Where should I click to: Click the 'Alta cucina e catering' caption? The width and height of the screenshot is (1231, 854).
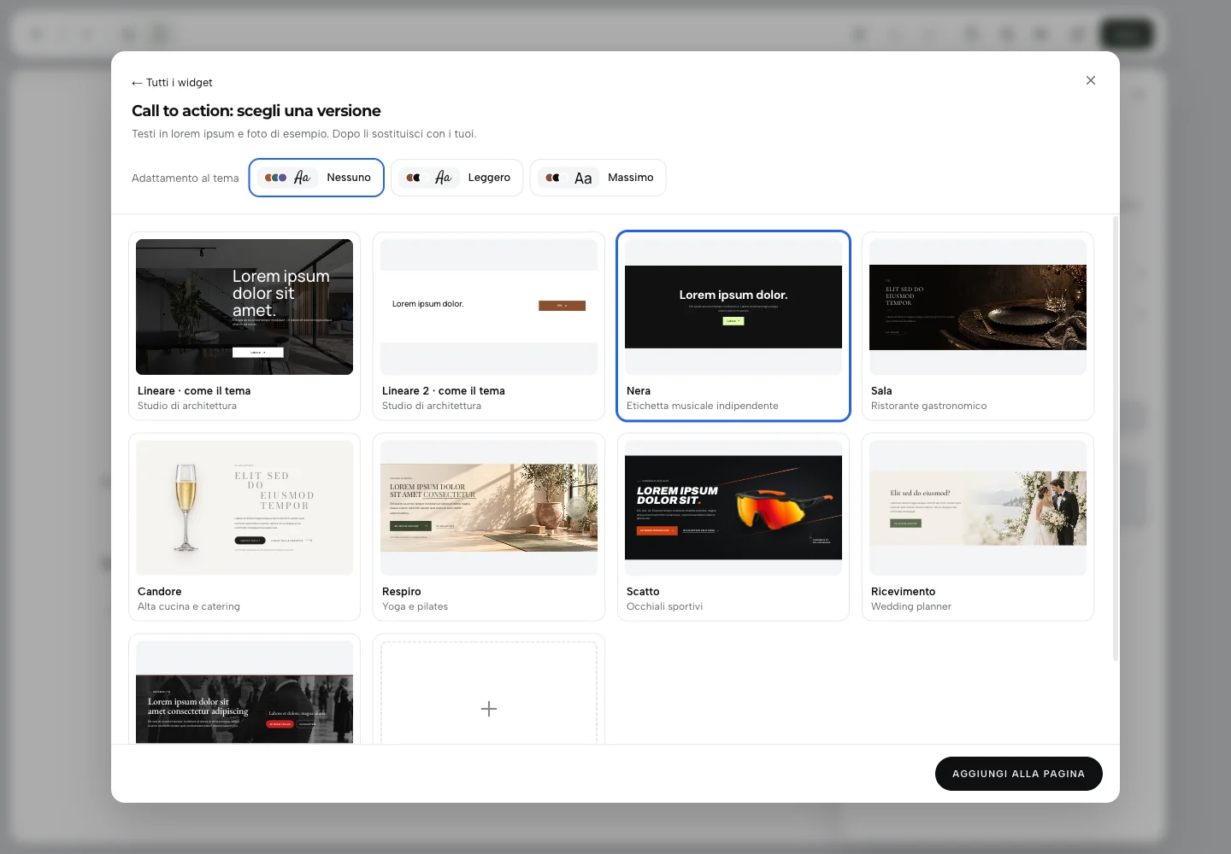[189, 606]
